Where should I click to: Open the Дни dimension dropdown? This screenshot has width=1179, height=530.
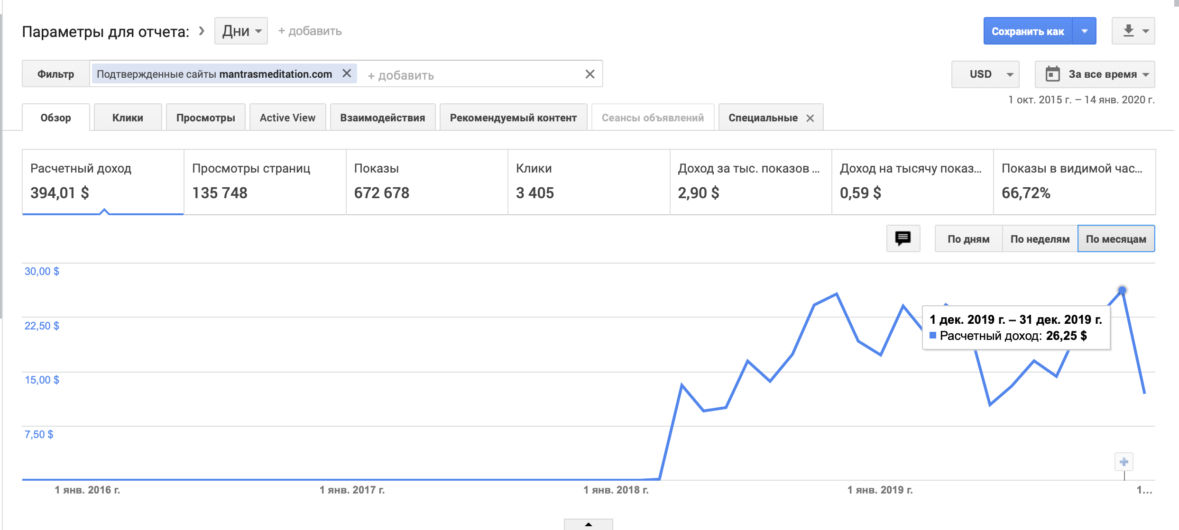[241, 31]
